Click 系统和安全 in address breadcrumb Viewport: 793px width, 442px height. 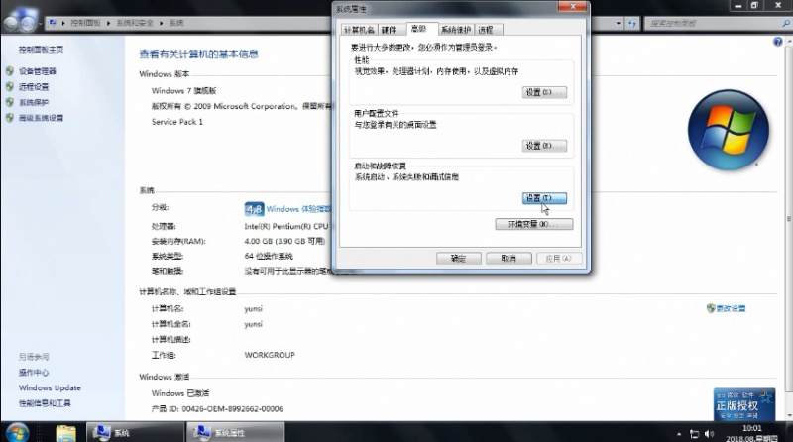point(135,23)
